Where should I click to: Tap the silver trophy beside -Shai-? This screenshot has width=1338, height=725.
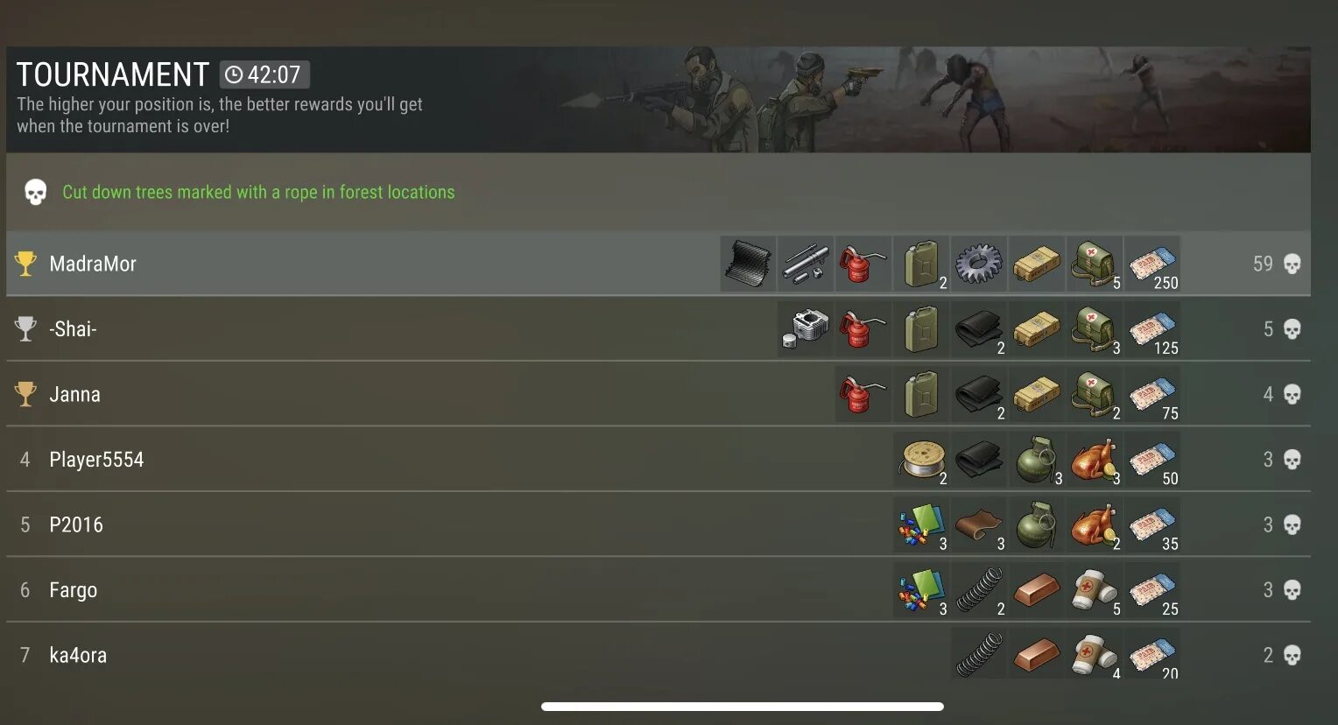[x=25, y=329]
